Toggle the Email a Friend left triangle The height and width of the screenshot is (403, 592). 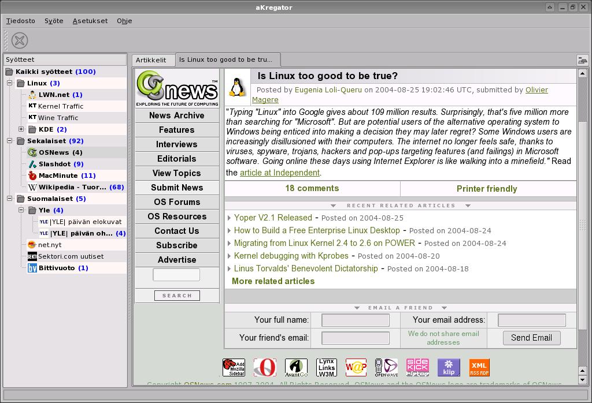tap(357, 308)
